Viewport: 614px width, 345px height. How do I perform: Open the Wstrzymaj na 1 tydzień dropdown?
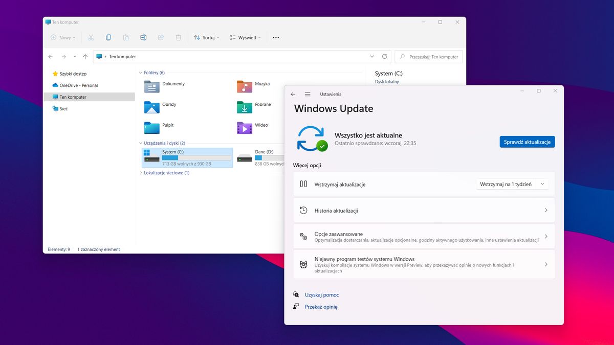512,184
